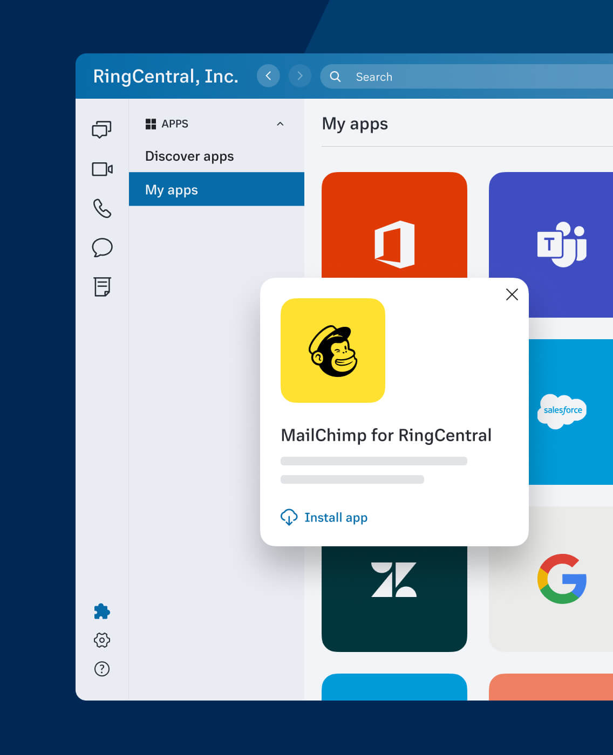Open the Chat bubble icon in the sidebar
The width and height of the screenshot is (613, 755).
[101, 248]
